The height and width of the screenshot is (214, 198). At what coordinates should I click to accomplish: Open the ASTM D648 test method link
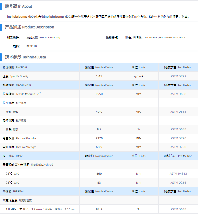pos(178,209)
